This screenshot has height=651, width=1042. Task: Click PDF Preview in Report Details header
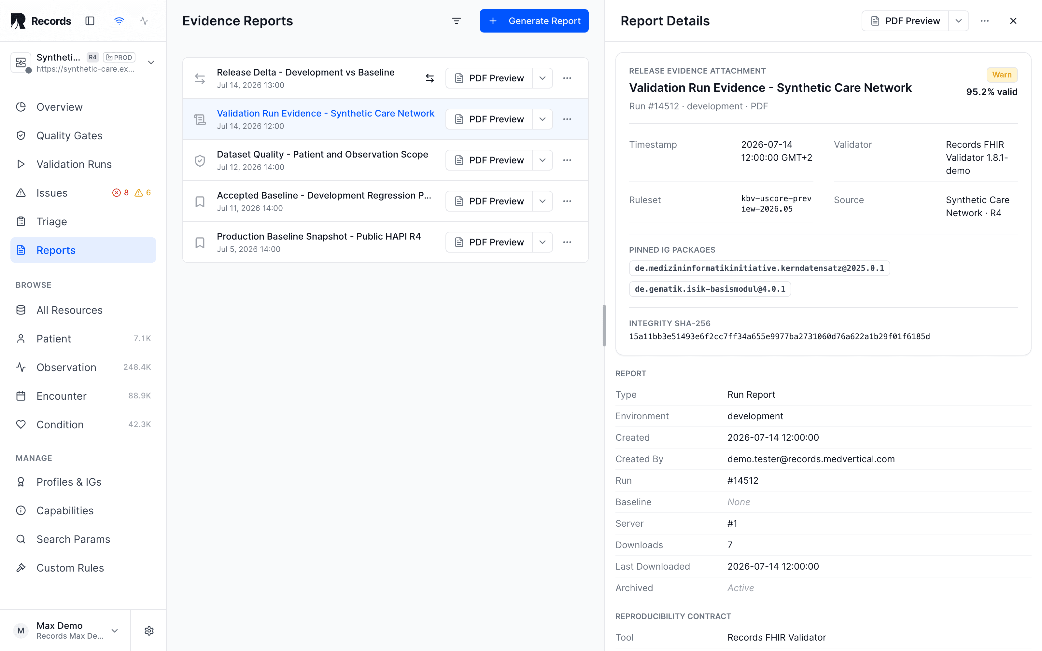(x=905, y=21)
